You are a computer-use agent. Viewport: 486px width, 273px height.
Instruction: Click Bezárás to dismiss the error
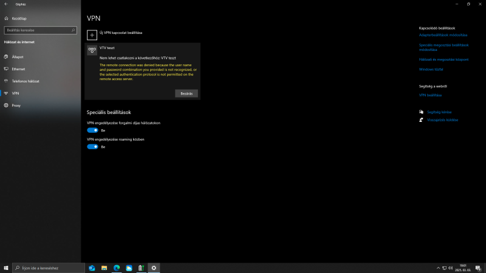pyautogui.click(x=187, y=93)
